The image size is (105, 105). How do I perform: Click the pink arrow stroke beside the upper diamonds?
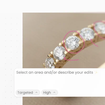tap(94, 43)
